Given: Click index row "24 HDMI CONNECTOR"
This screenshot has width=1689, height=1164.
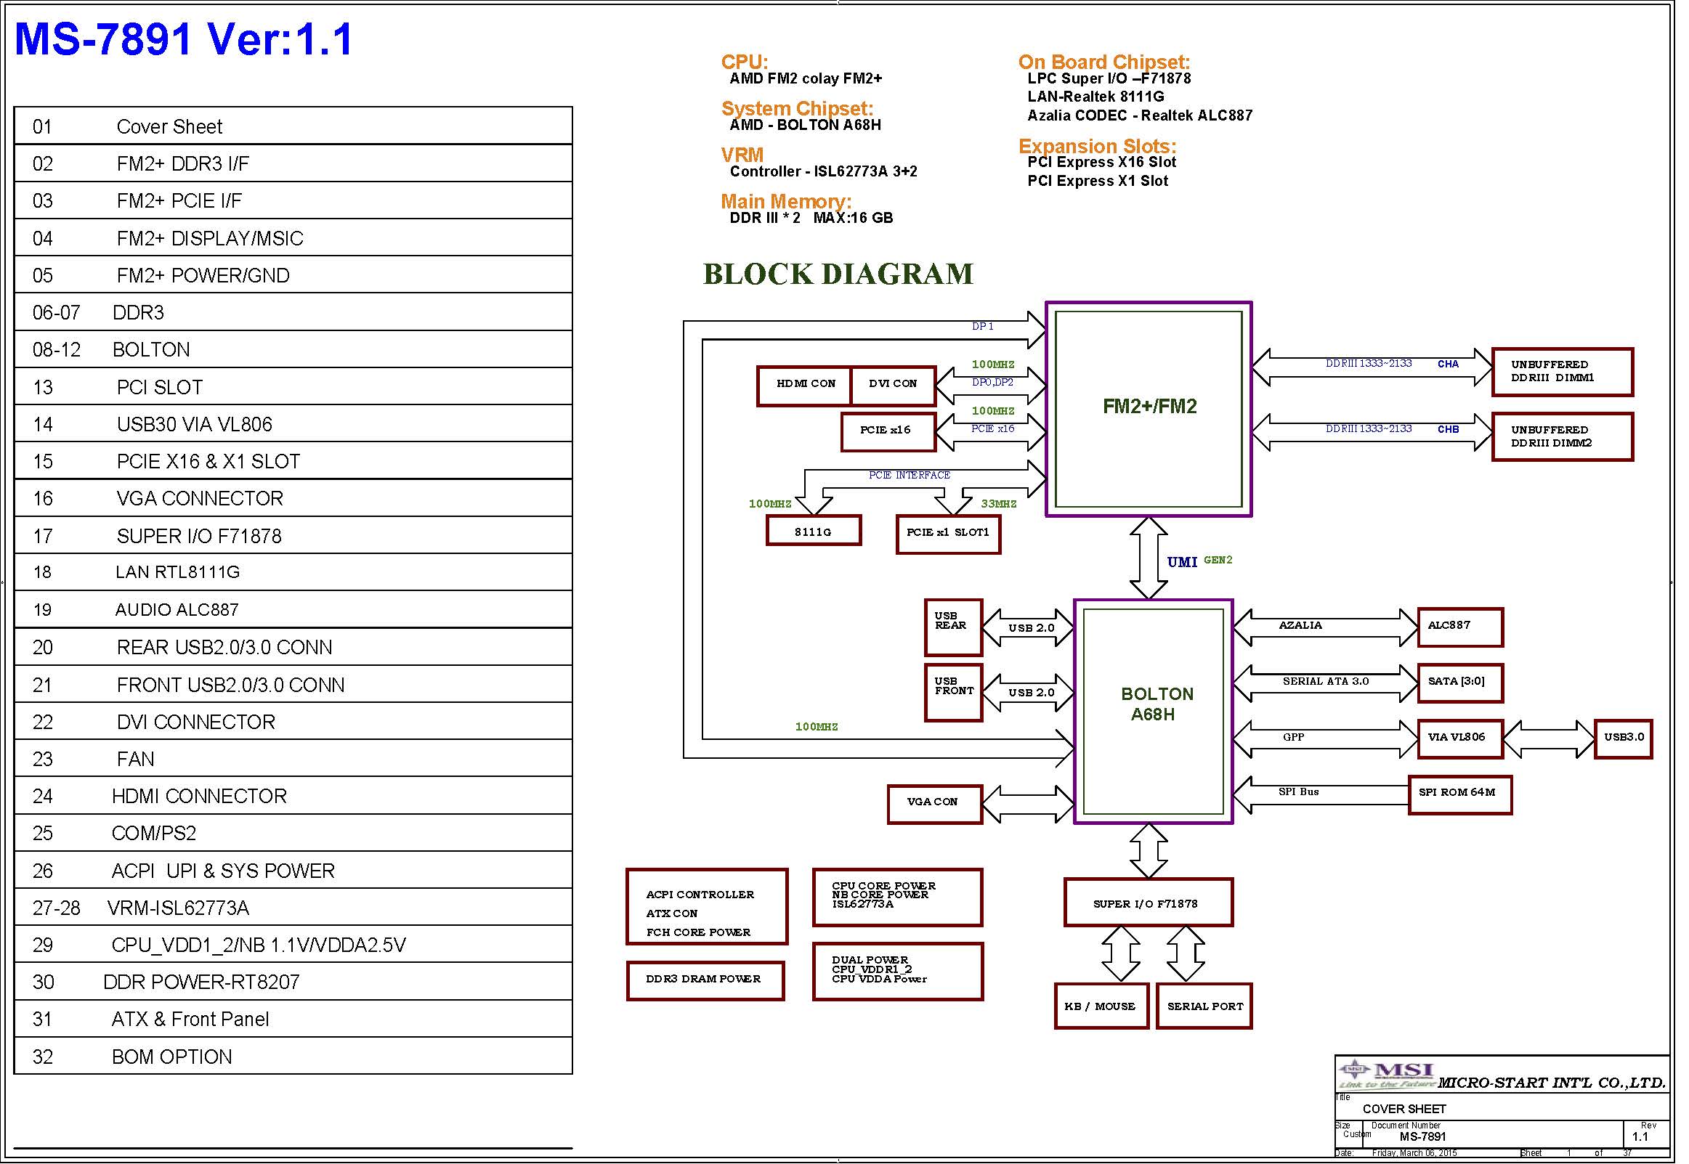Looking at the screenshot, I should tap(293, 796).
